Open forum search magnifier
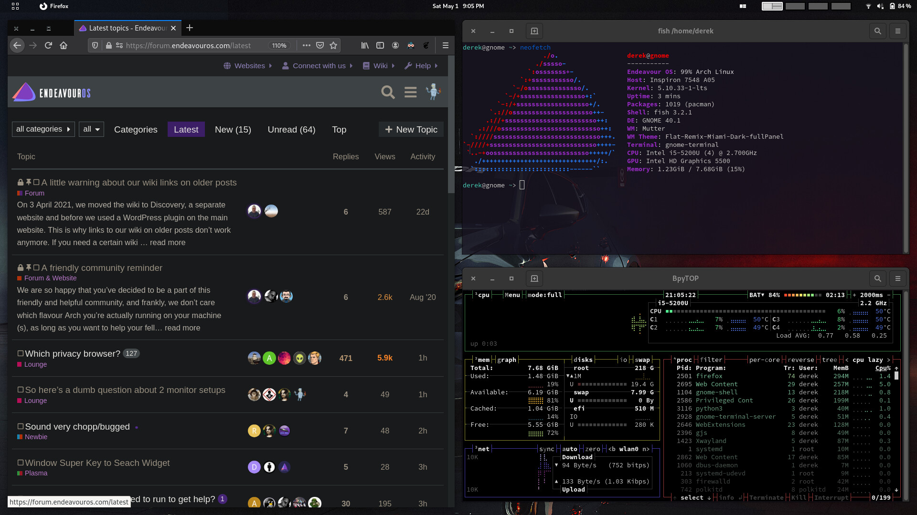 point(388,92)
